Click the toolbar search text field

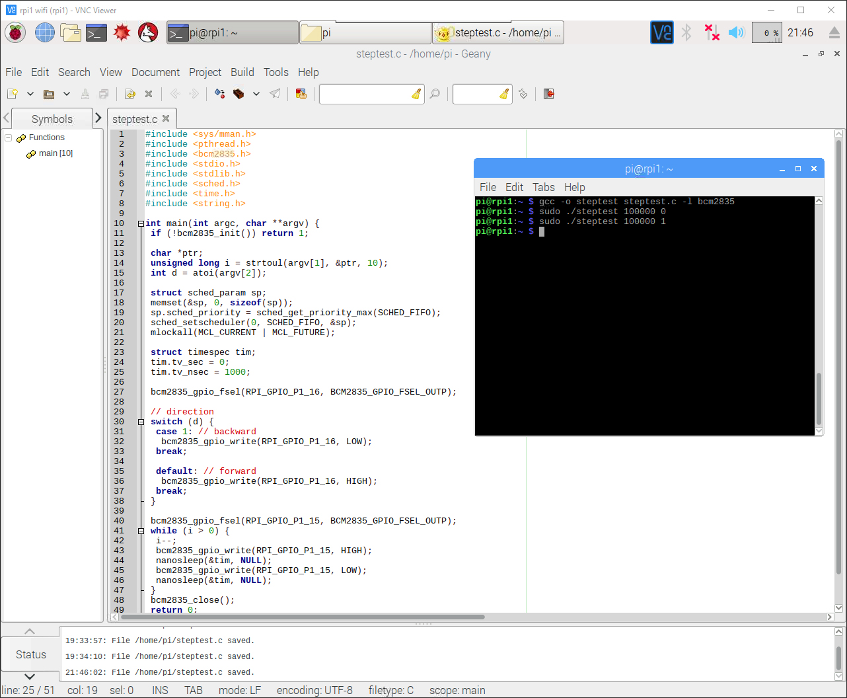[365, 94]
